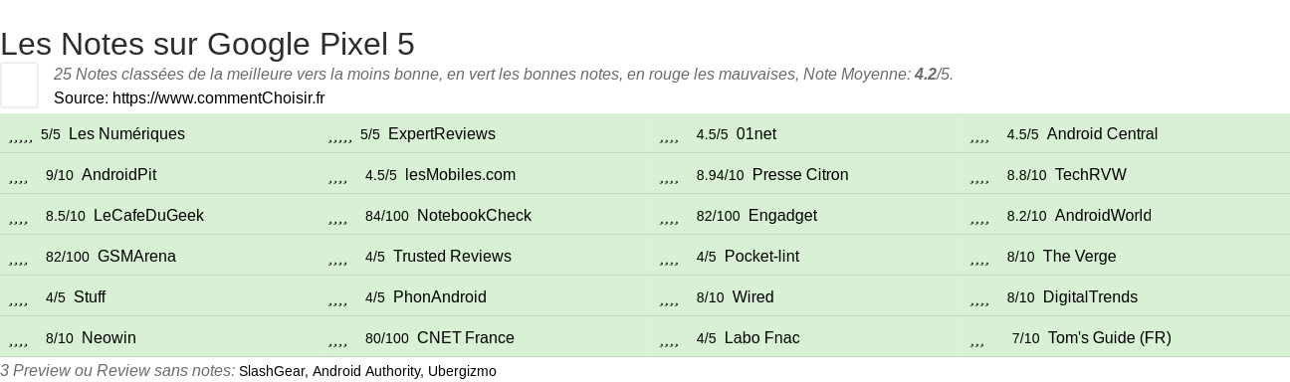Click the CNET France review entry
This screenshot has height=382, width=1290.
(x=466, y=338)
